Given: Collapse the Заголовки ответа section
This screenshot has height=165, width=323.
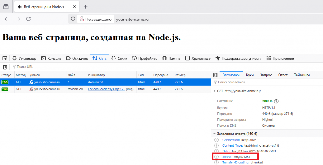Looking at the screenshot, I should [x=214, y=134].
